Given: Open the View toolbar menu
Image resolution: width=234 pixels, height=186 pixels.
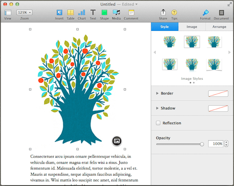Looking at the screenshot, I should (x=8, y=13).
